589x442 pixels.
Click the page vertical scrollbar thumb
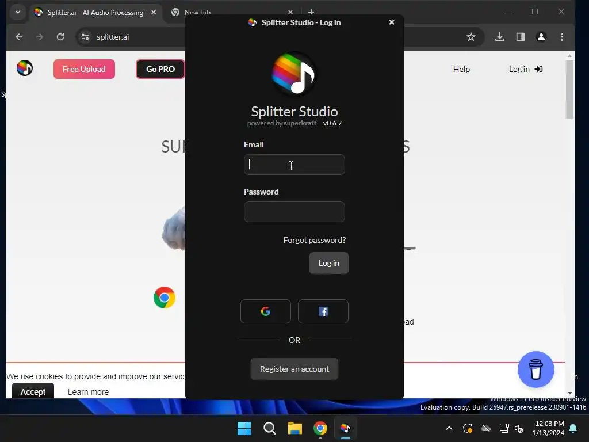(x=570, y=89)
